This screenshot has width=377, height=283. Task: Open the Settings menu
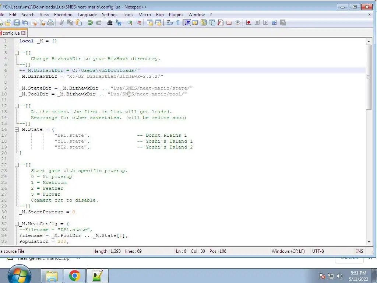(x=110, y=15)
